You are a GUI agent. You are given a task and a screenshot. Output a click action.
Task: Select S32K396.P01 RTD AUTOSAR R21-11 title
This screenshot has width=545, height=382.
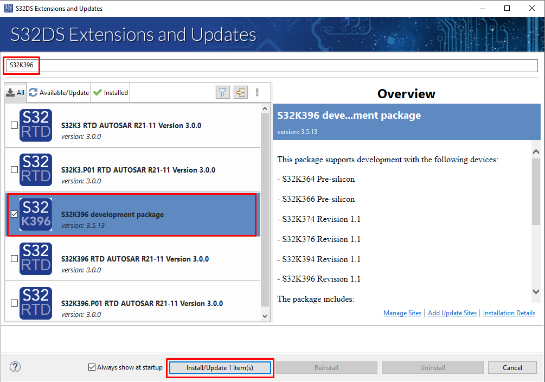142,303
